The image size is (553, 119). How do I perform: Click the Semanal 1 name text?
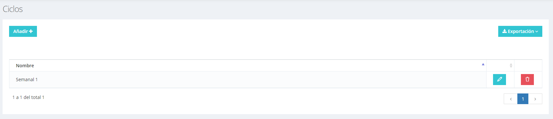tap(27, 80)
